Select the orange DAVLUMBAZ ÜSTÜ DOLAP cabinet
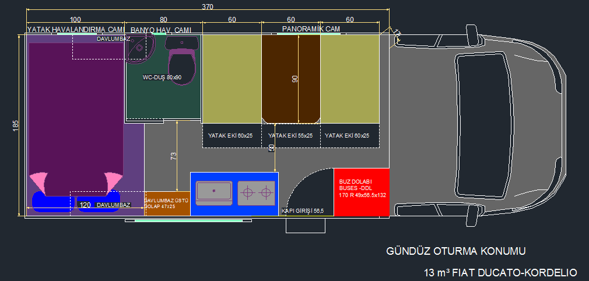Image resolution: width=589 pixels, height=281 pixels. [167, 203]
